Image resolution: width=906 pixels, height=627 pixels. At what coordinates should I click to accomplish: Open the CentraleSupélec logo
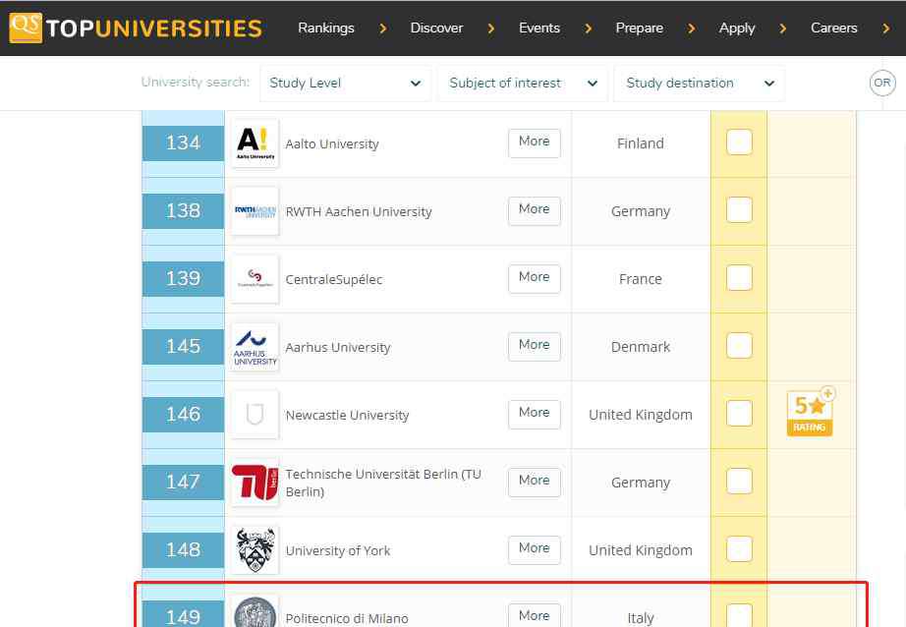(255, 278)
